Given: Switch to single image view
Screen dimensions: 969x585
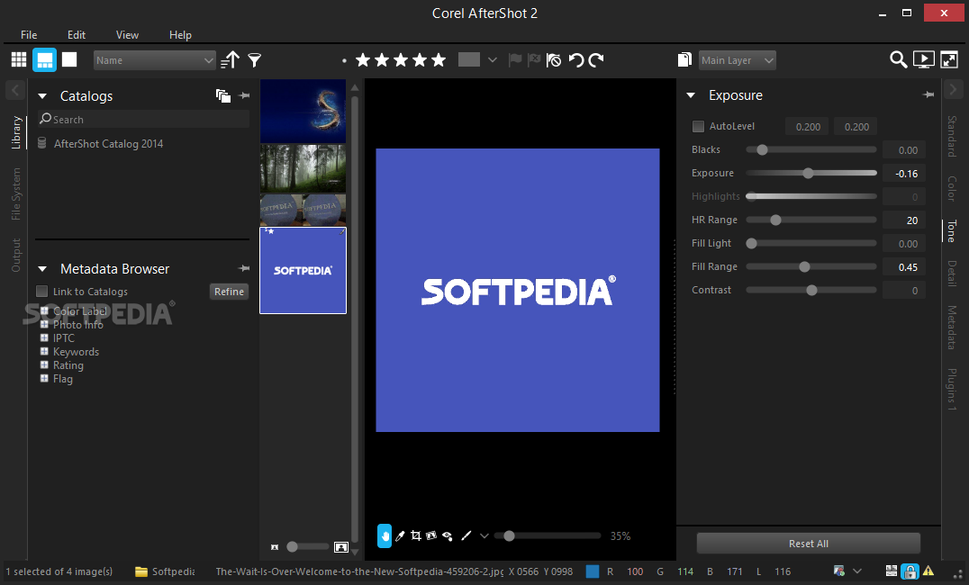Looking at the screenshot, I should pyautogui.click(x=69, y=59).
